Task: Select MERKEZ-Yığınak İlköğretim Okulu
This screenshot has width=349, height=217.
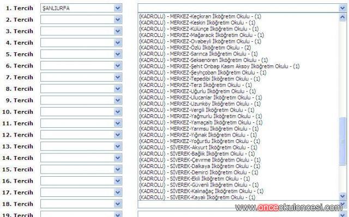Action: 197,135
